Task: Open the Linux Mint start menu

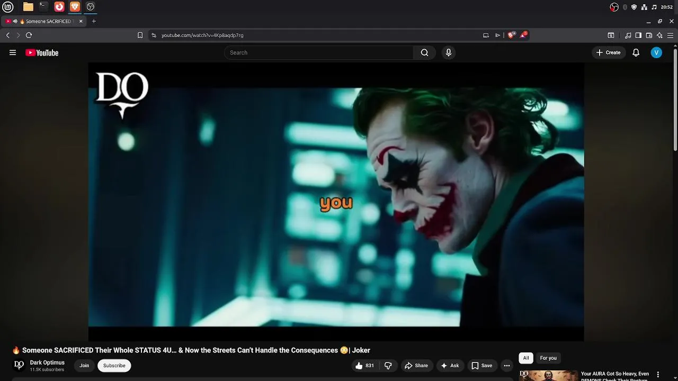Action: click(x=7, y=7)
